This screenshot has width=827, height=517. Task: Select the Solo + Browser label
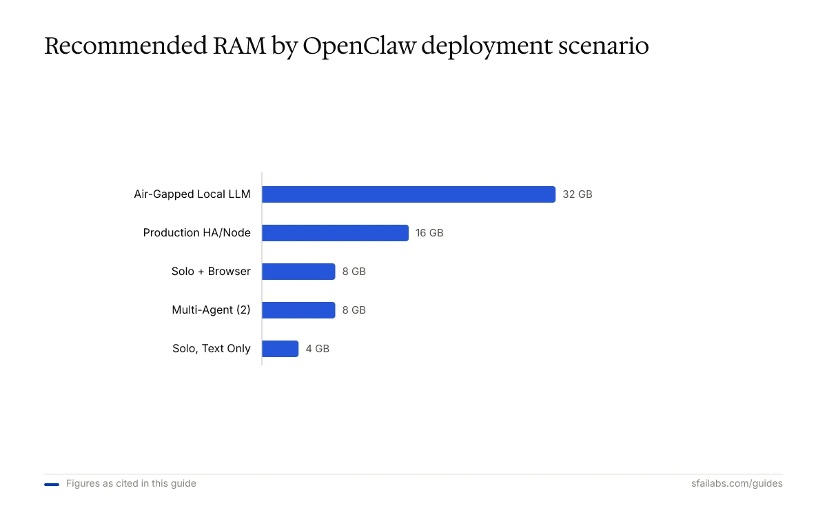coord(211,272)
